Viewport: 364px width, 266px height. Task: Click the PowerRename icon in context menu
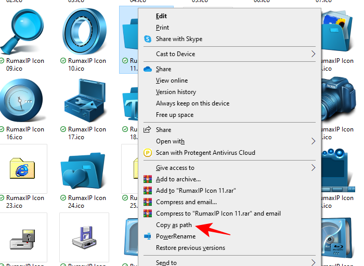pos(147,236)
